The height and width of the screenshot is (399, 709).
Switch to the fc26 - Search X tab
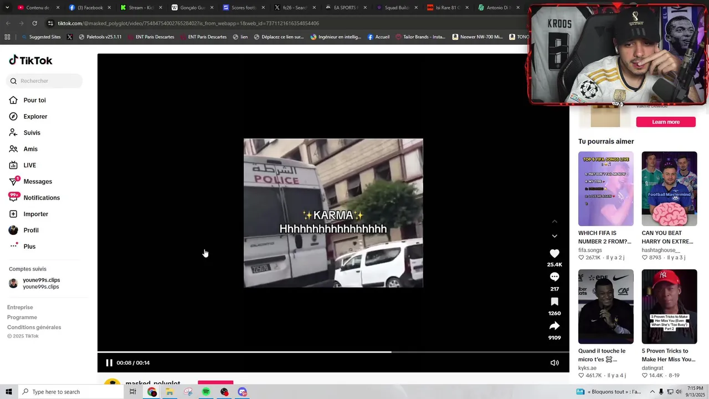(295, 8)
